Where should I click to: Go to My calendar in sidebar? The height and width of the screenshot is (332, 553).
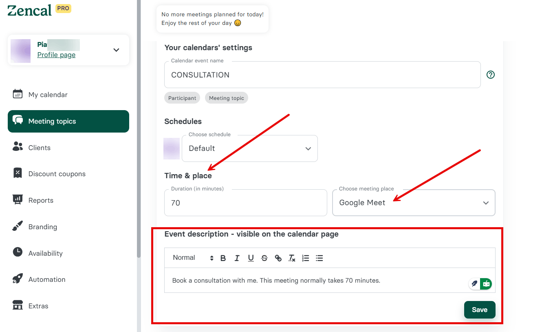click(48, 95)
